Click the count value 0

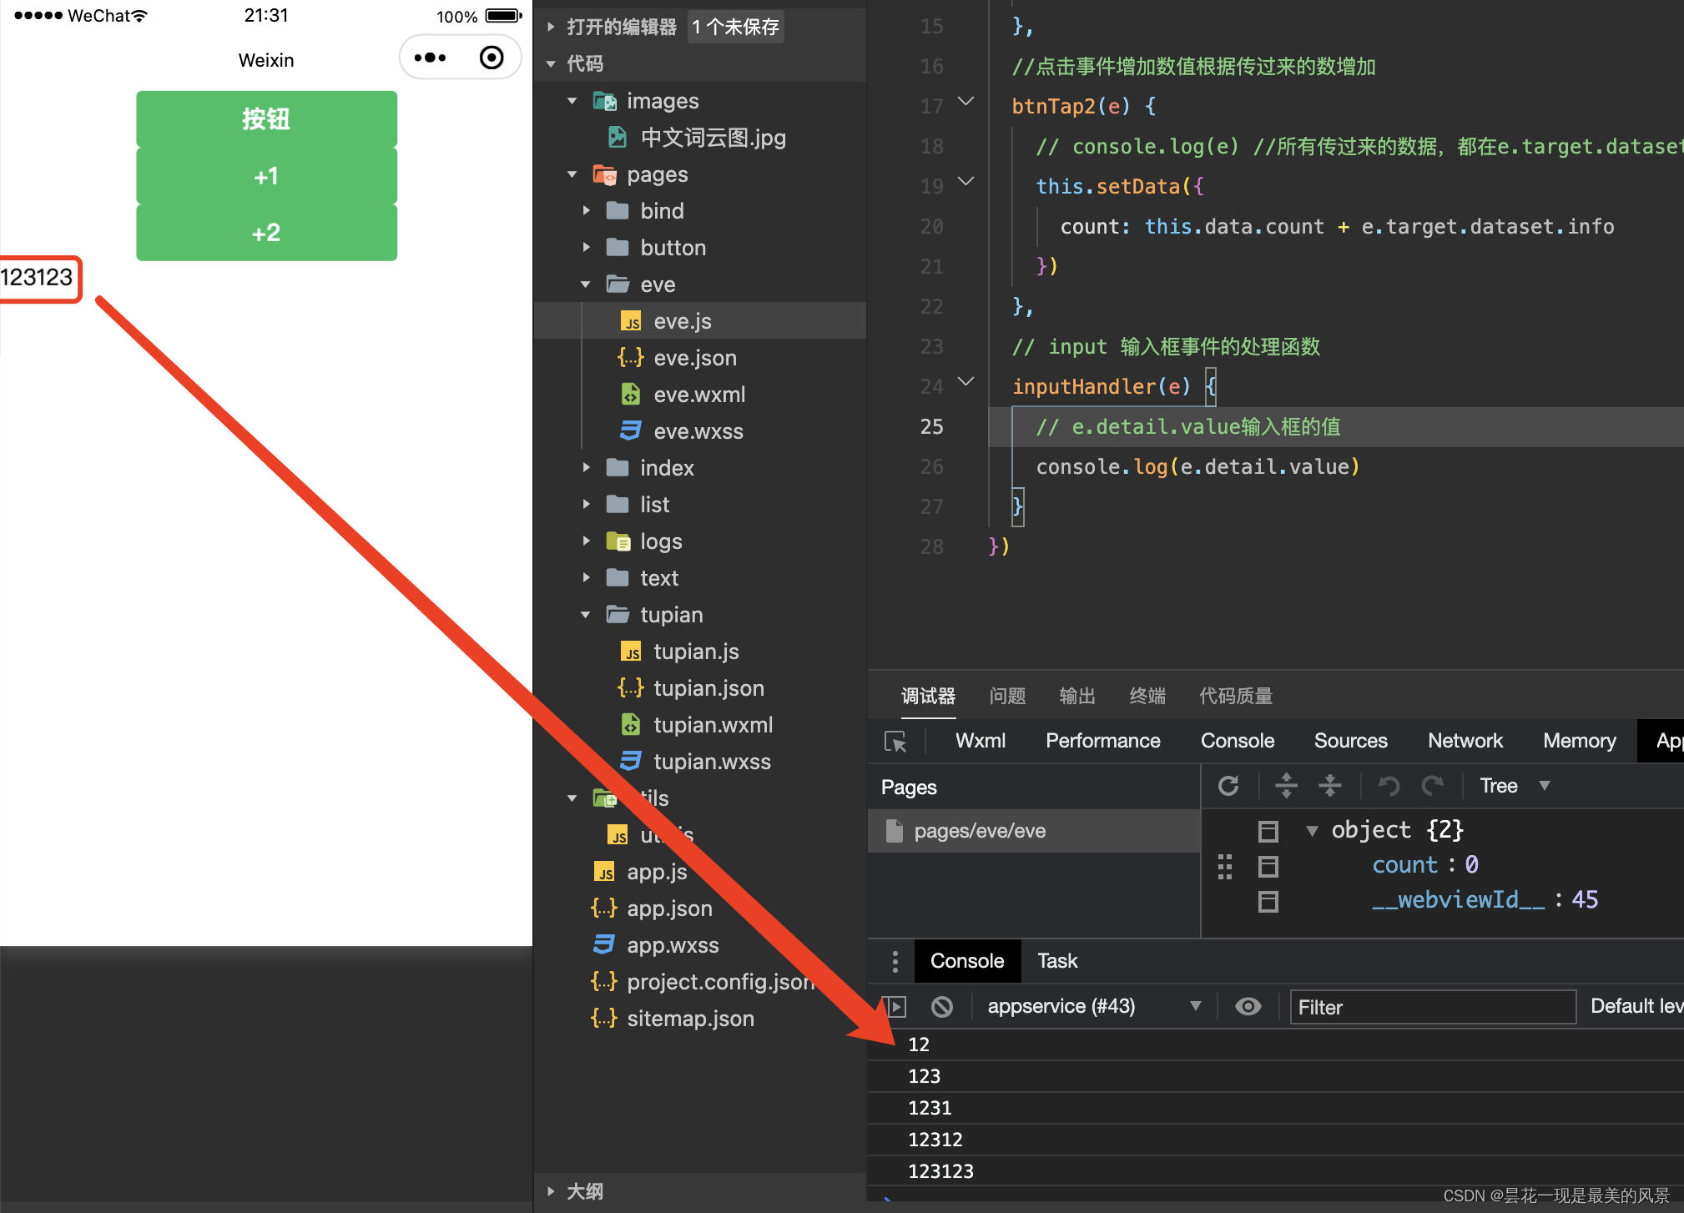(x=1472, y=865)
